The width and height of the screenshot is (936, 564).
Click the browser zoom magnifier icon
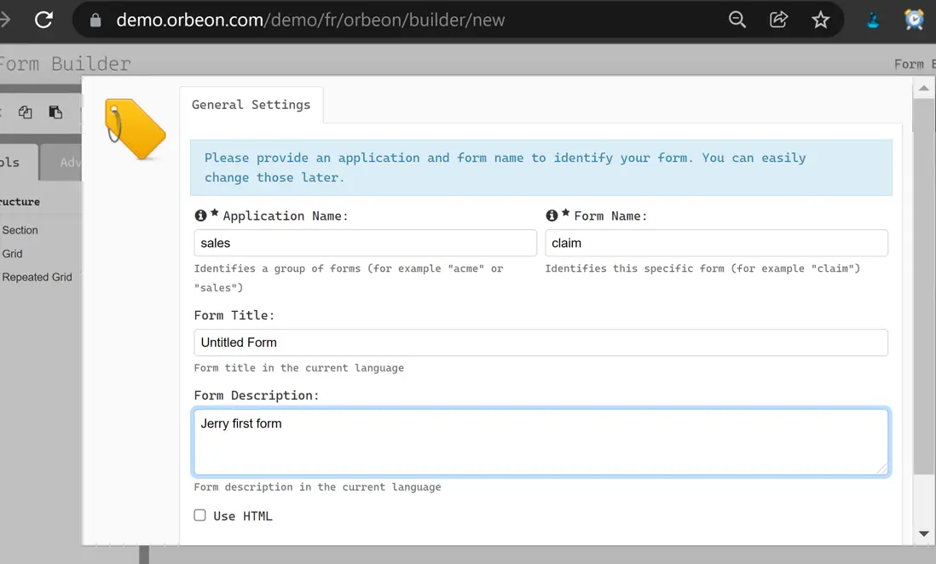click(737, 20)
